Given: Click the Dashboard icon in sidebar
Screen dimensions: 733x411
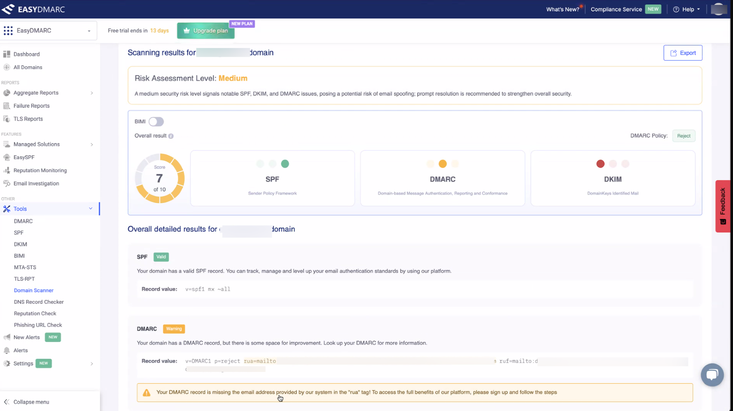Looking at the screenshot, I should [x=7, y=54].
